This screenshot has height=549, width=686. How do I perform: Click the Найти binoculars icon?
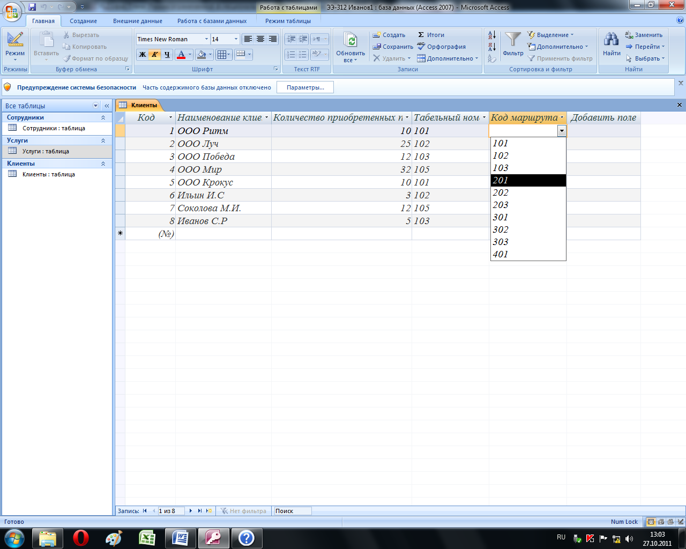tap(612, 44)
